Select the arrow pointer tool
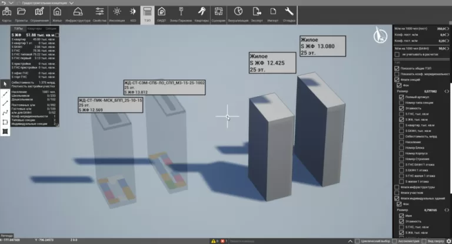This screenshot has width=452, height=244. (5, 84)
